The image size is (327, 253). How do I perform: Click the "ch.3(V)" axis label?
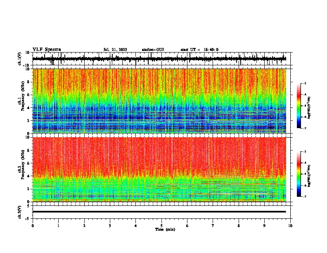point(20,212)
